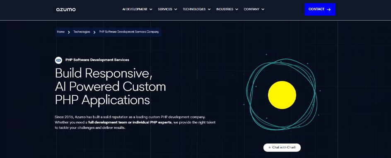Click the gray status dot in chat button
This screenshot has height=158, width=391.
coord(270,148)
